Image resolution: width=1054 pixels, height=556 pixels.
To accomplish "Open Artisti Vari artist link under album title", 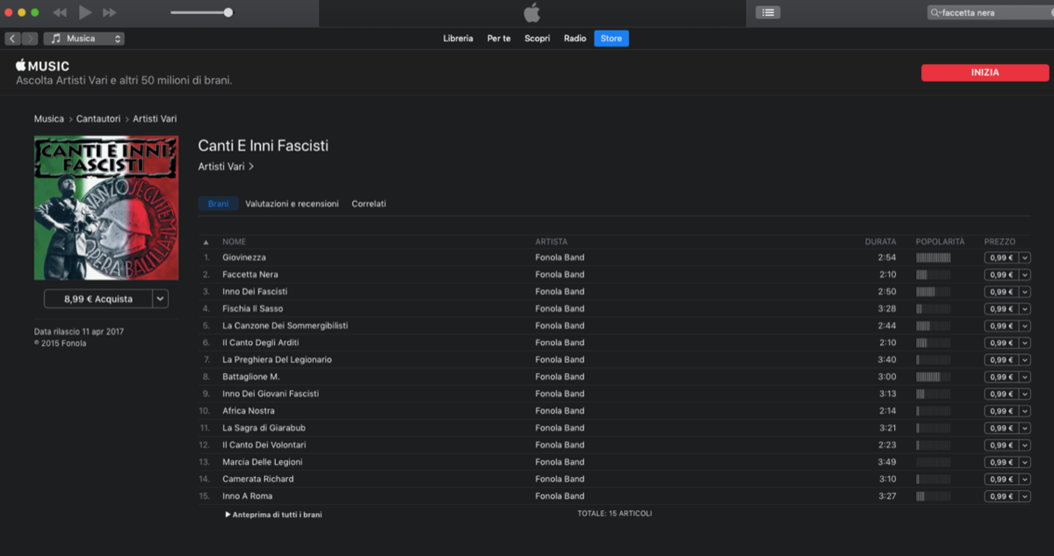I will (226, 166).
